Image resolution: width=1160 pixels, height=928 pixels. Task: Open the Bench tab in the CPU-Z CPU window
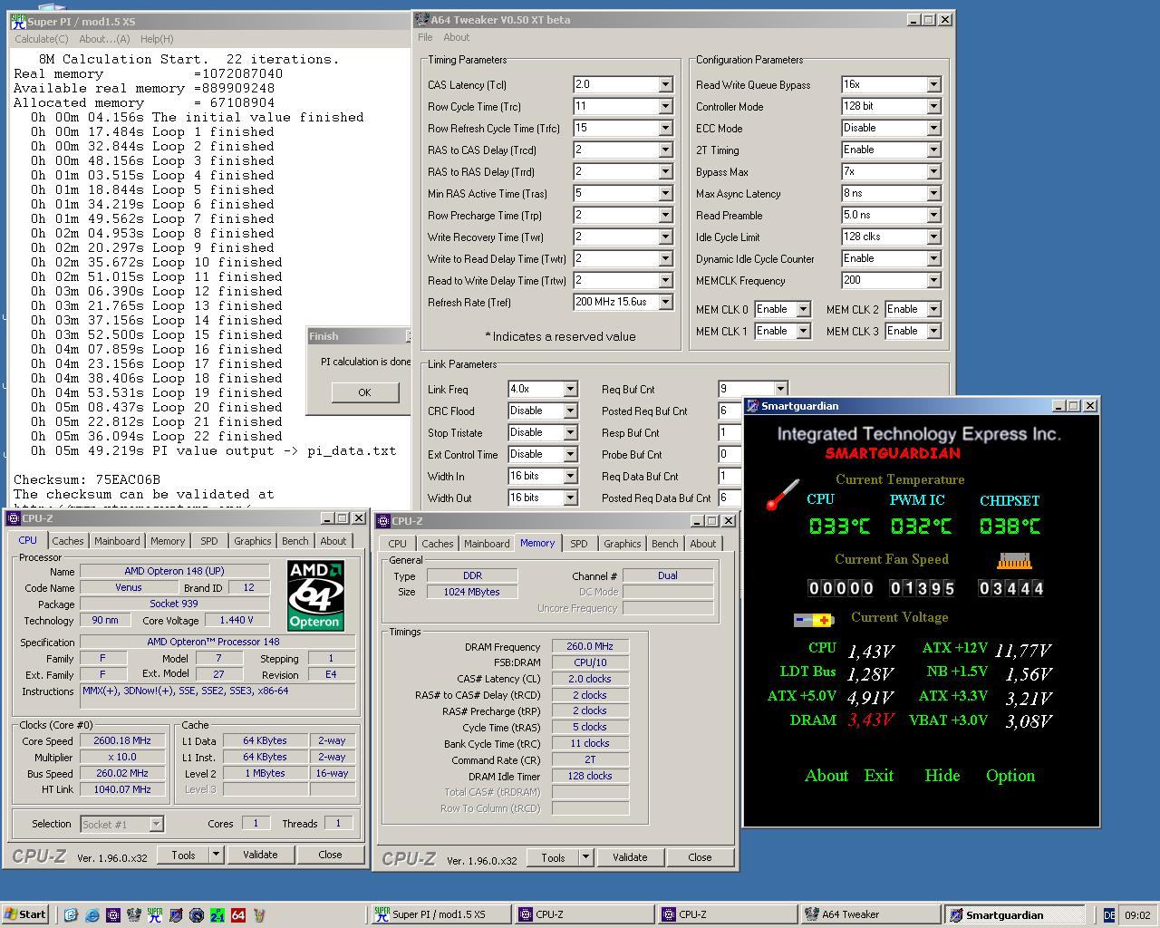click(x=295, y=541)
